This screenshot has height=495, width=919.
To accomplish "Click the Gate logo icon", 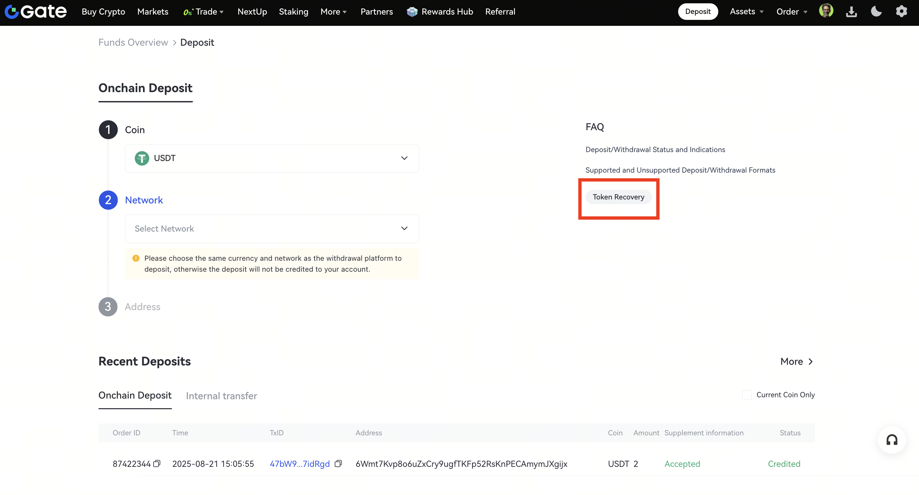I will point(12,12).
